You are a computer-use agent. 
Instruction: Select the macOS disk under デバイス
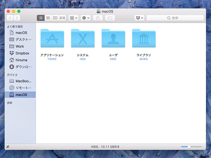click(x=20, y=95)
